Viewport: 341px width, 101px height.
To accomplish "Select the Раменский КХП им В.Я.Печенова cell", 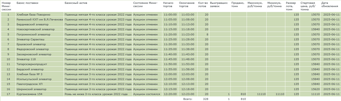I will click(x=40, y=20).
